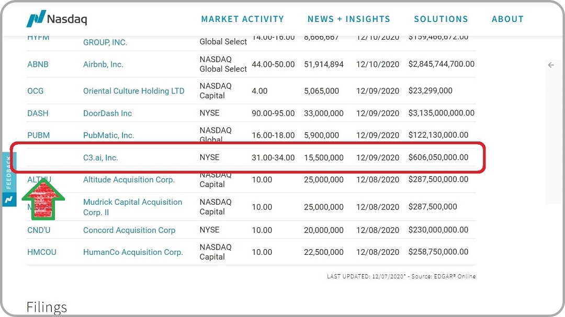The height and width of the screenshot is (317, 565).
Task: Open Concord Acquisition Corp link
Action: tap(129, 230)
